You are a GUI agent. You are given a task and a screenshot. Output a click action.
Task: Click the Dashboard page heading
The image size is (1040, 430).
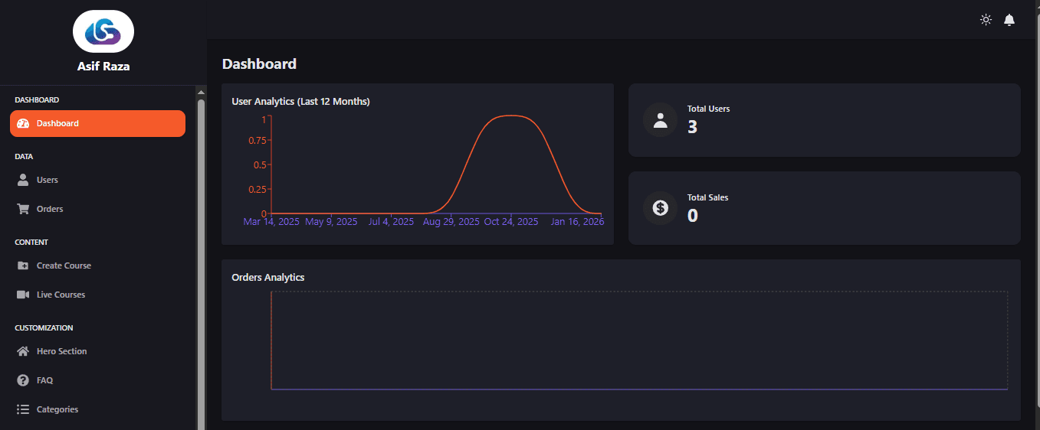pos(259,64)
